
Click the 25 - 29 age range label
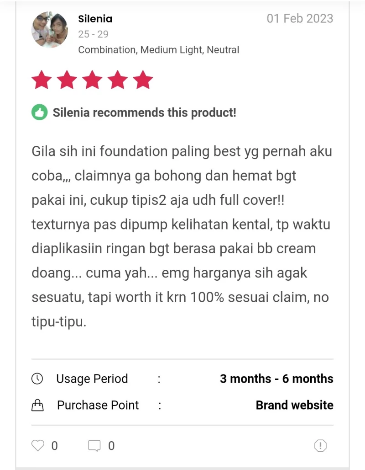[93, 34]
